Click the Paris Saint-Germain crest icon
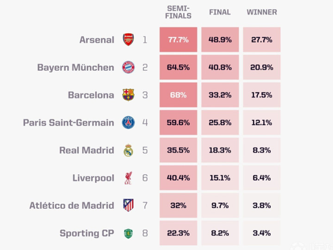Screen dimensions: 333x250 click(128, 123)
